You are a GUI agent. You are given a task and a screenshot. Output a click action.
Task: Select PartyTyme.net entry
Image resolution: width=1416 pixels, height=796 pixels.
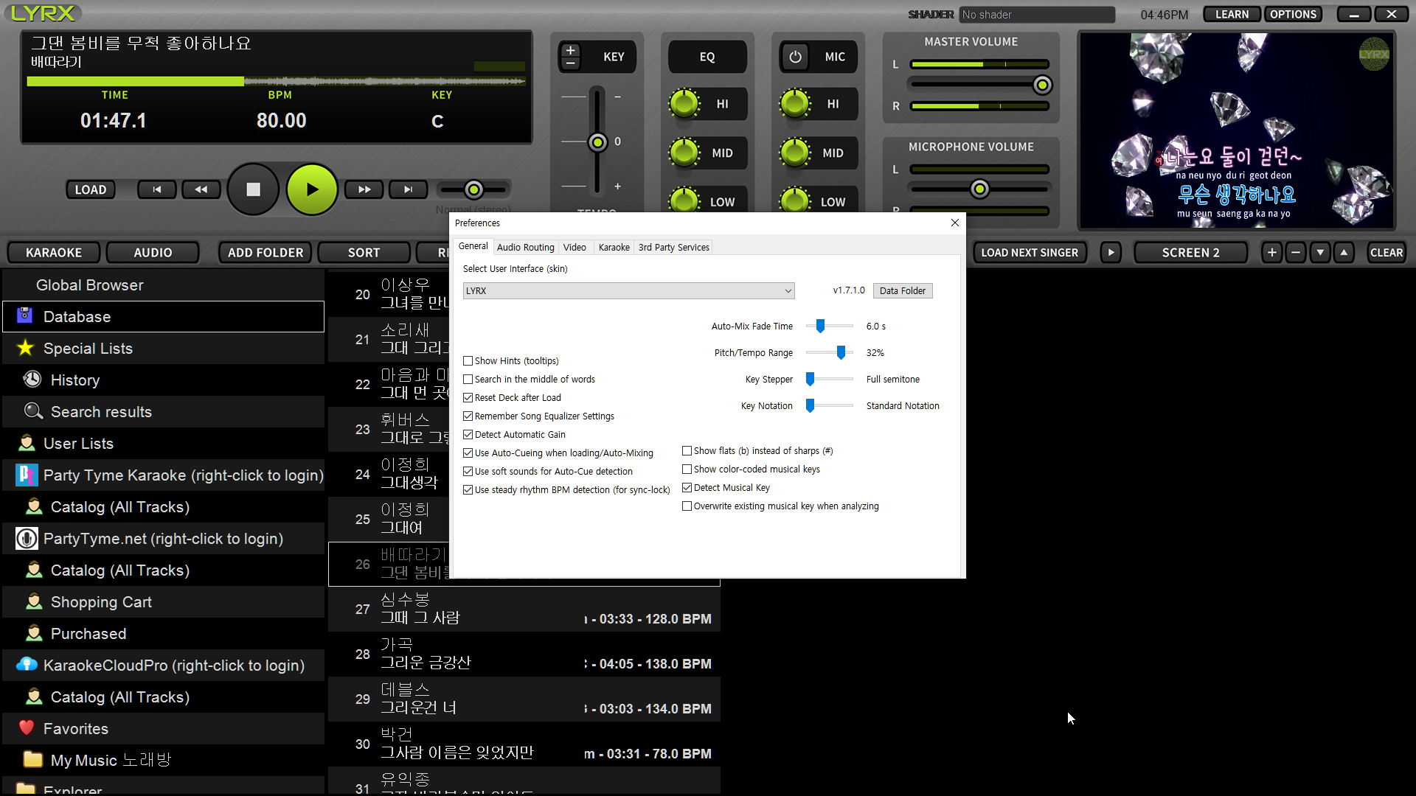click(x=164, y=539)
